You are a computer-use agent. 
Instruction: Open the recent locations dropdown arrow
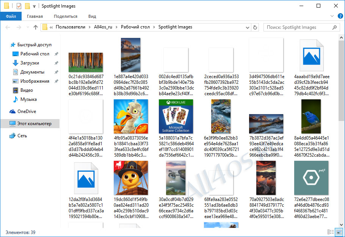(28, 27)
